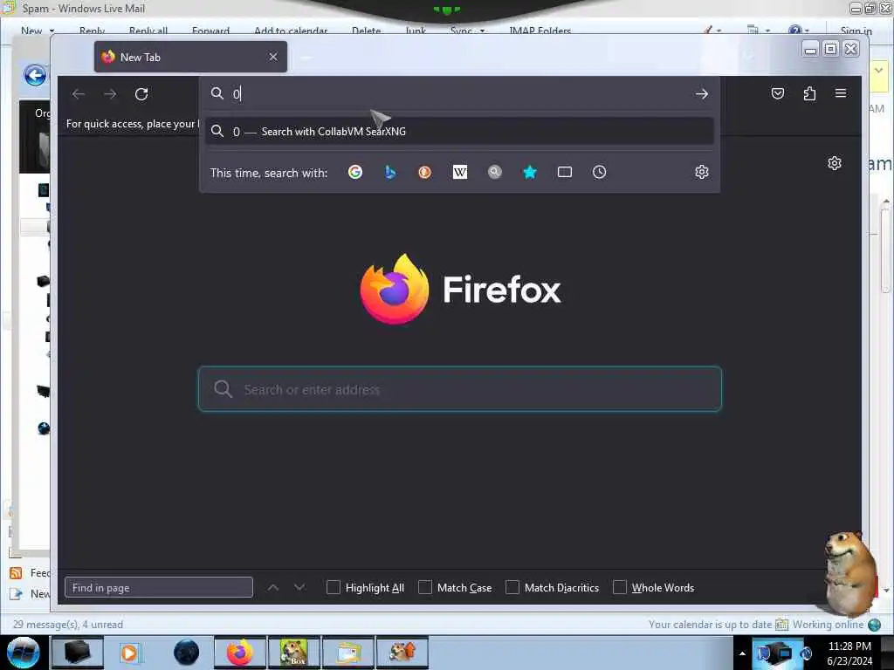Click Reply in Windows Live Mail toolbar

(92, 31)
